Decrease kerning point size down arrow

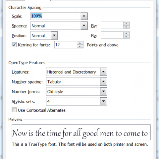pos(80,46)
